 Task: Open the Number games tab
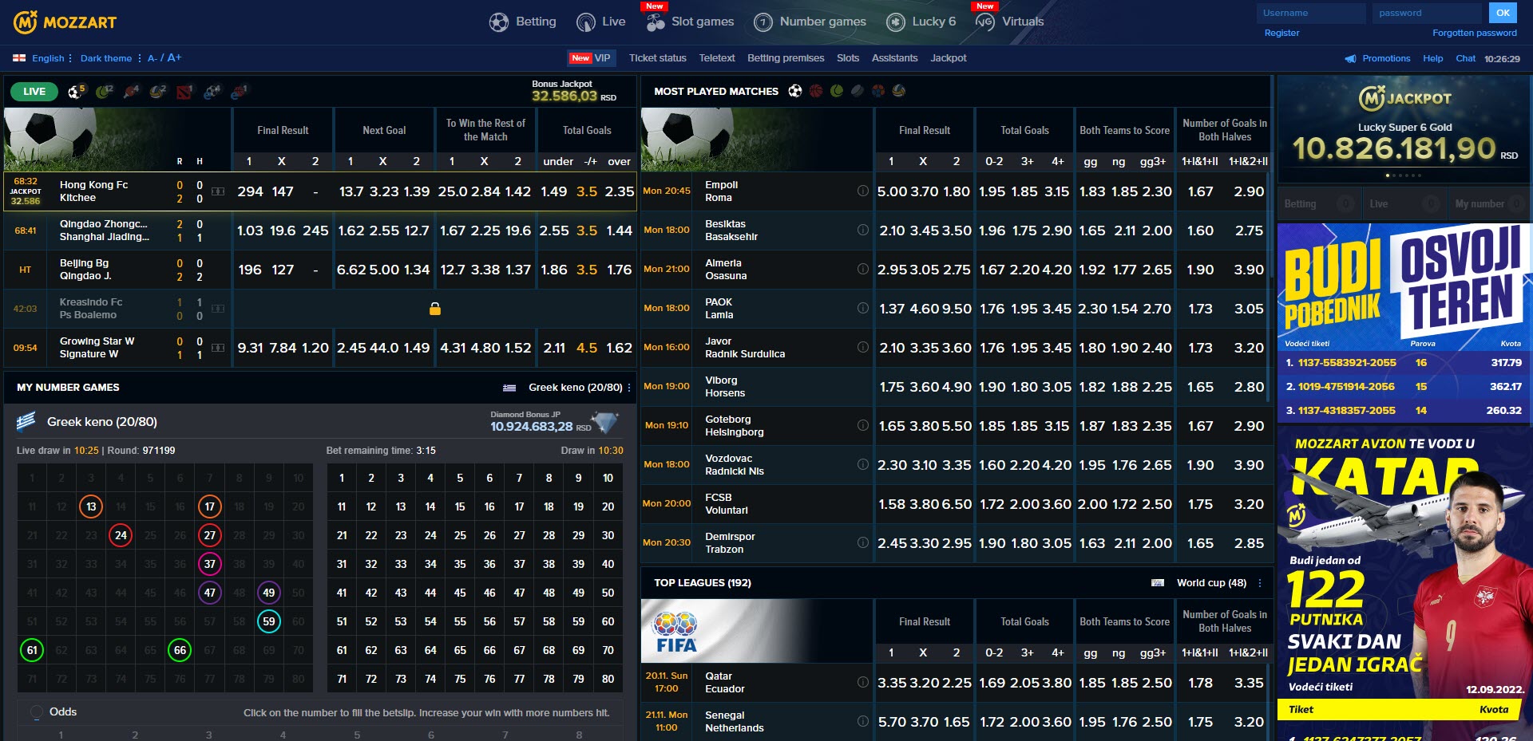coord(810,22)
